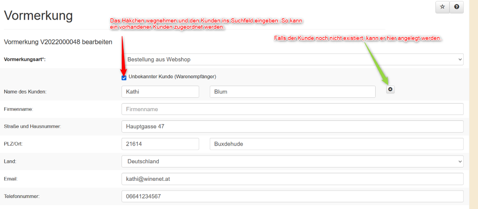The image size is (478, 209).
Task: Focus the Telefonnummer field 06641234567
Action: (293, 196)
